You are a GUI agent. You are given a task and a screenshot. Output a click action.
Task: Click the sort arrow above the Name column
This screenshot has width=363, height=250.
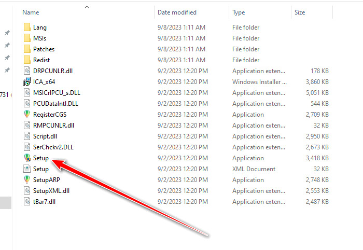coord(87,7)
